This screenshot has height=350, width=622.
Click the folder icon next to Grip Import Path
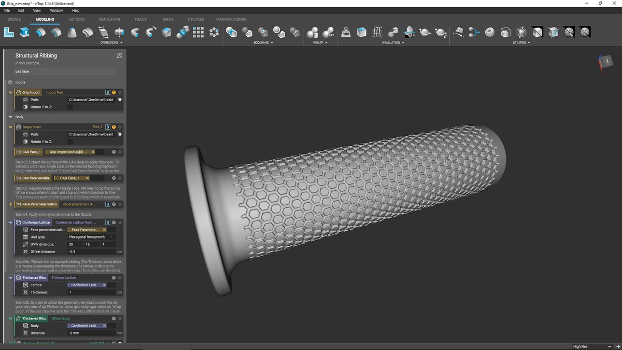pos(120,100)
